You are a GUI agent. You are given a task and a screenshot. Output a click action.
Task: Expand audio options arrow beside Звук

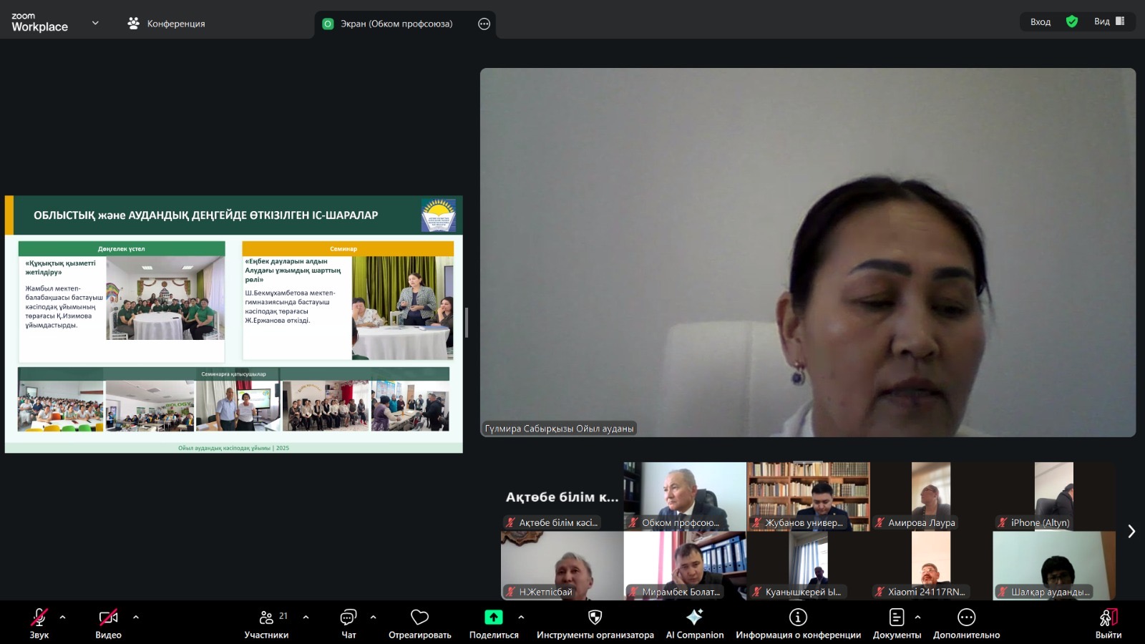point(63,617)
